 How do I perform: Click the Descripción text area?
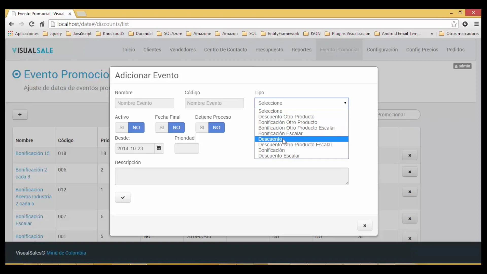coord(231,176)
